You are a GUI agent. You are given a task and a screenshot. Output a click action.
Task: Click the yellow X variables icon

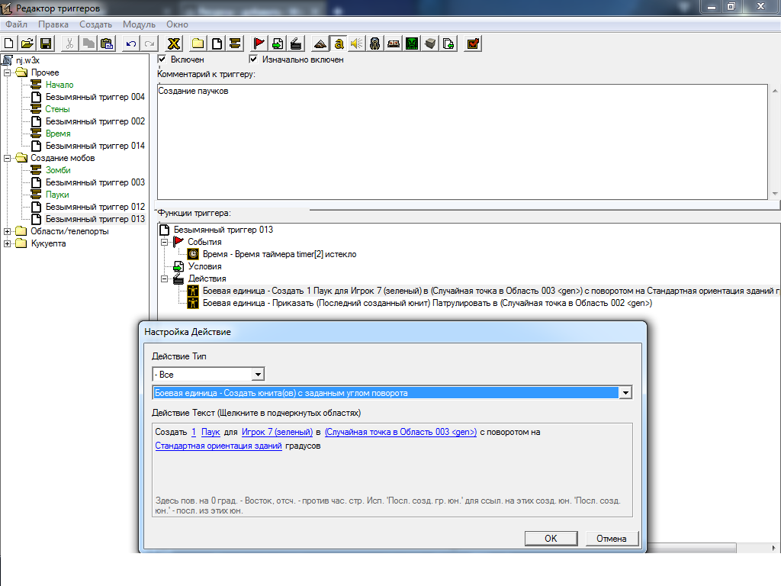pyautogui.click(x=173, y=43)
